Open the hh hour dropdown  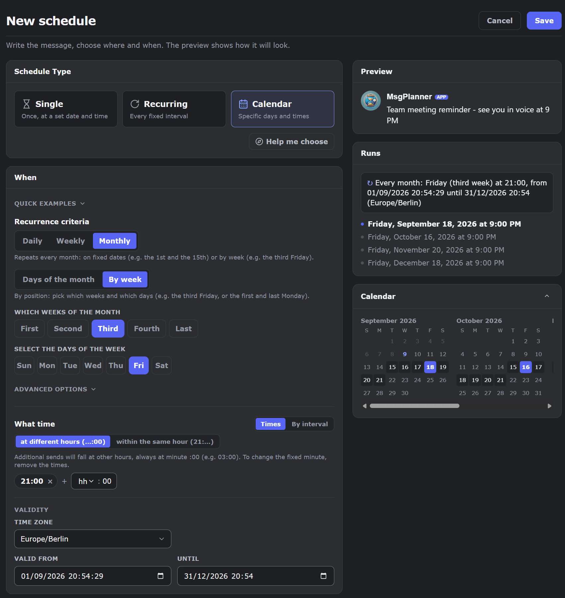point(86,481)
